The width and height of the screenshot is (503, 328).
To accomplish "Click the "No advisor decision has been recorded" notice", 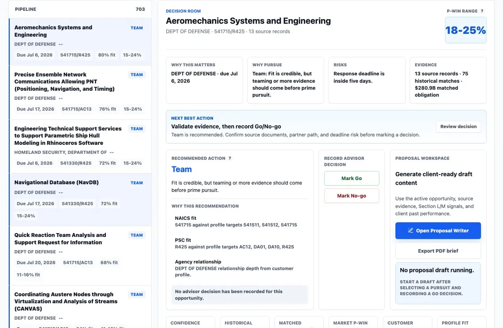I will 240,295.
